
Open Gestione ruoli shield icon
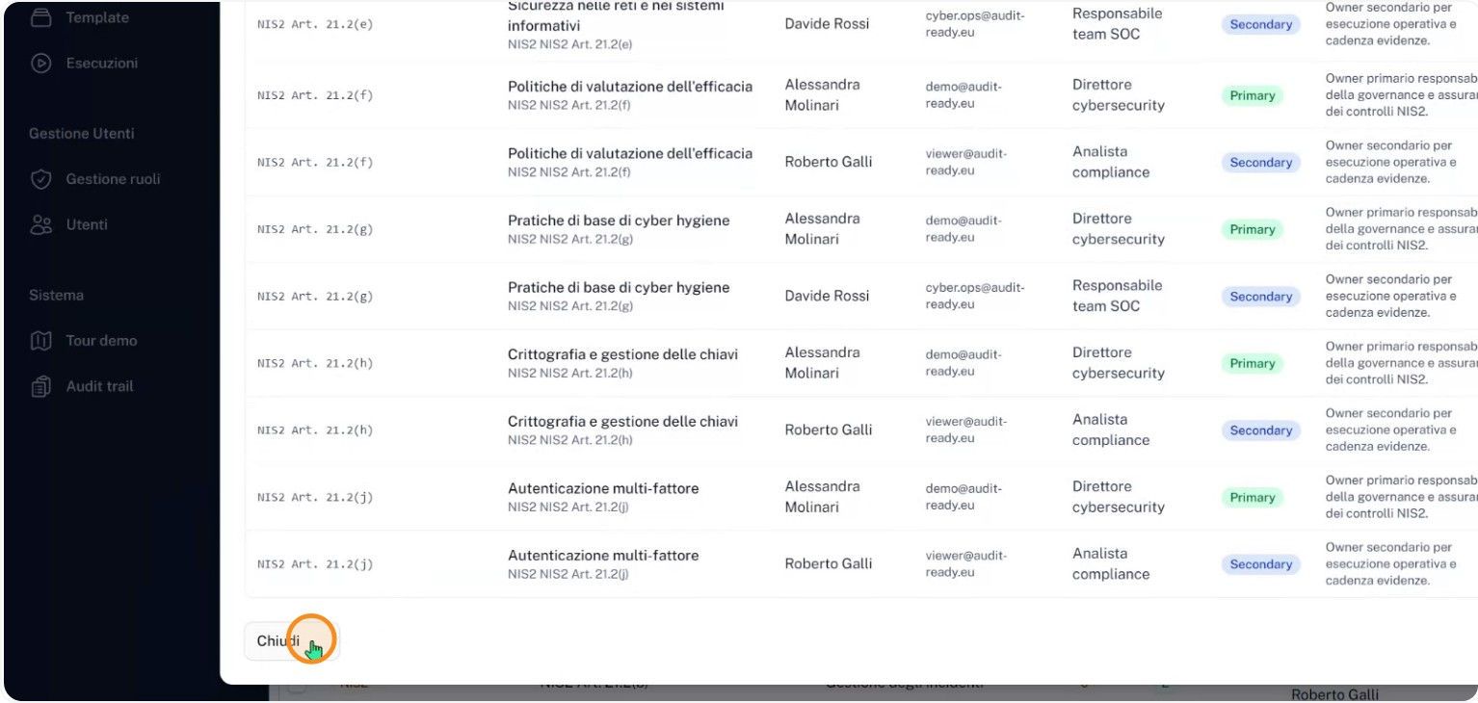pos(40,179)
